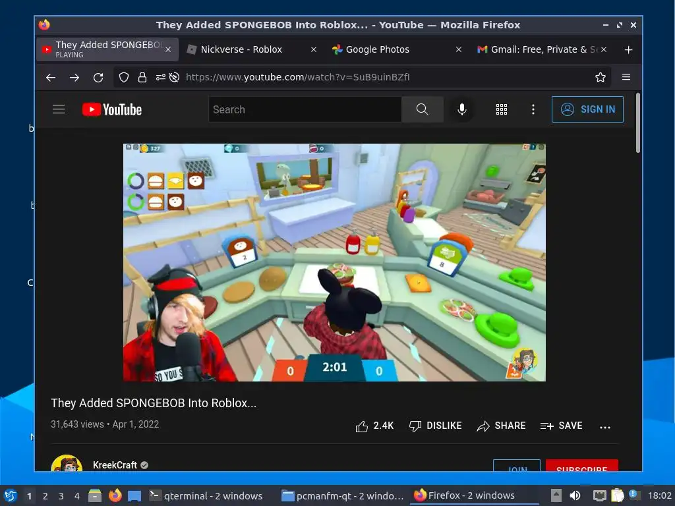Click the SIGN IN button

click(x=587, y=109)
